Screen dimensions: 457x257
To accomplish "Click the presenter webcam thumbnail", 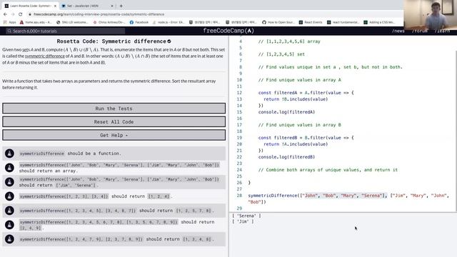I will (430, 14).
